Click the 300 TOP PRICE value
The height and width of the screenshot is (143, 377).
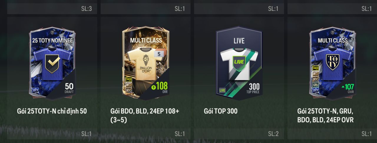254,88
